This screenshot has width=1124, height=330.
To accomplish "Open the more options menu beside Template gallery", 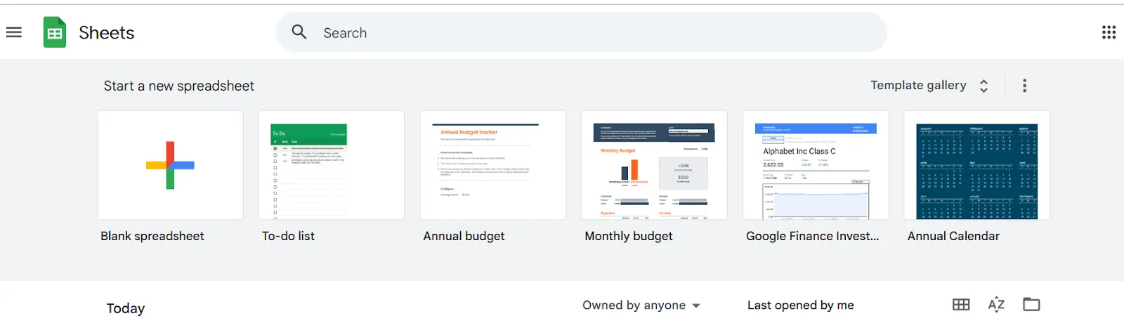I will 1024,86.
